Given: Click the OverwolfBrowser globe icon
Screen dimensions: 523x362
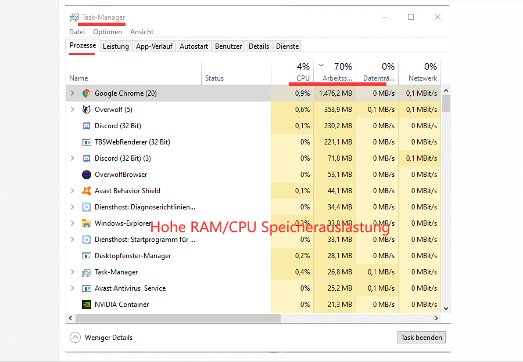Looking at the screenshot, I should click(x=86, y=174).
